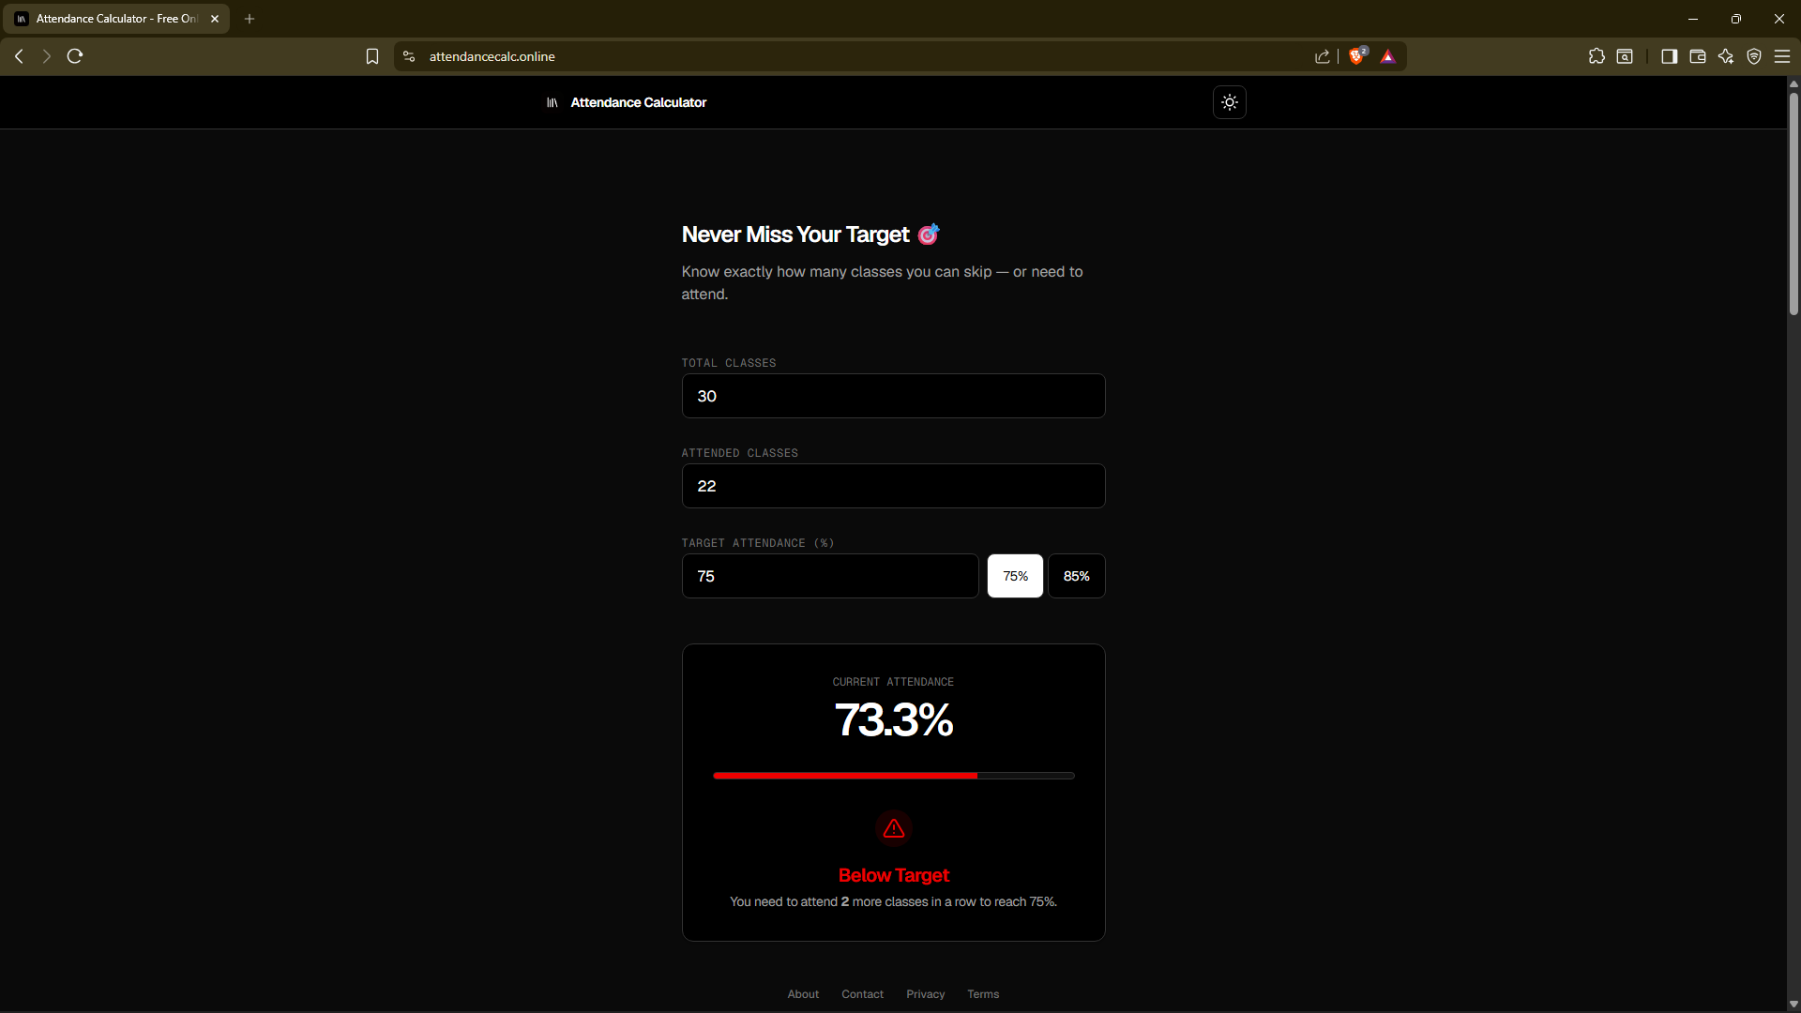Toggle the browser sidebar panel icon

tap(1669, 56)
